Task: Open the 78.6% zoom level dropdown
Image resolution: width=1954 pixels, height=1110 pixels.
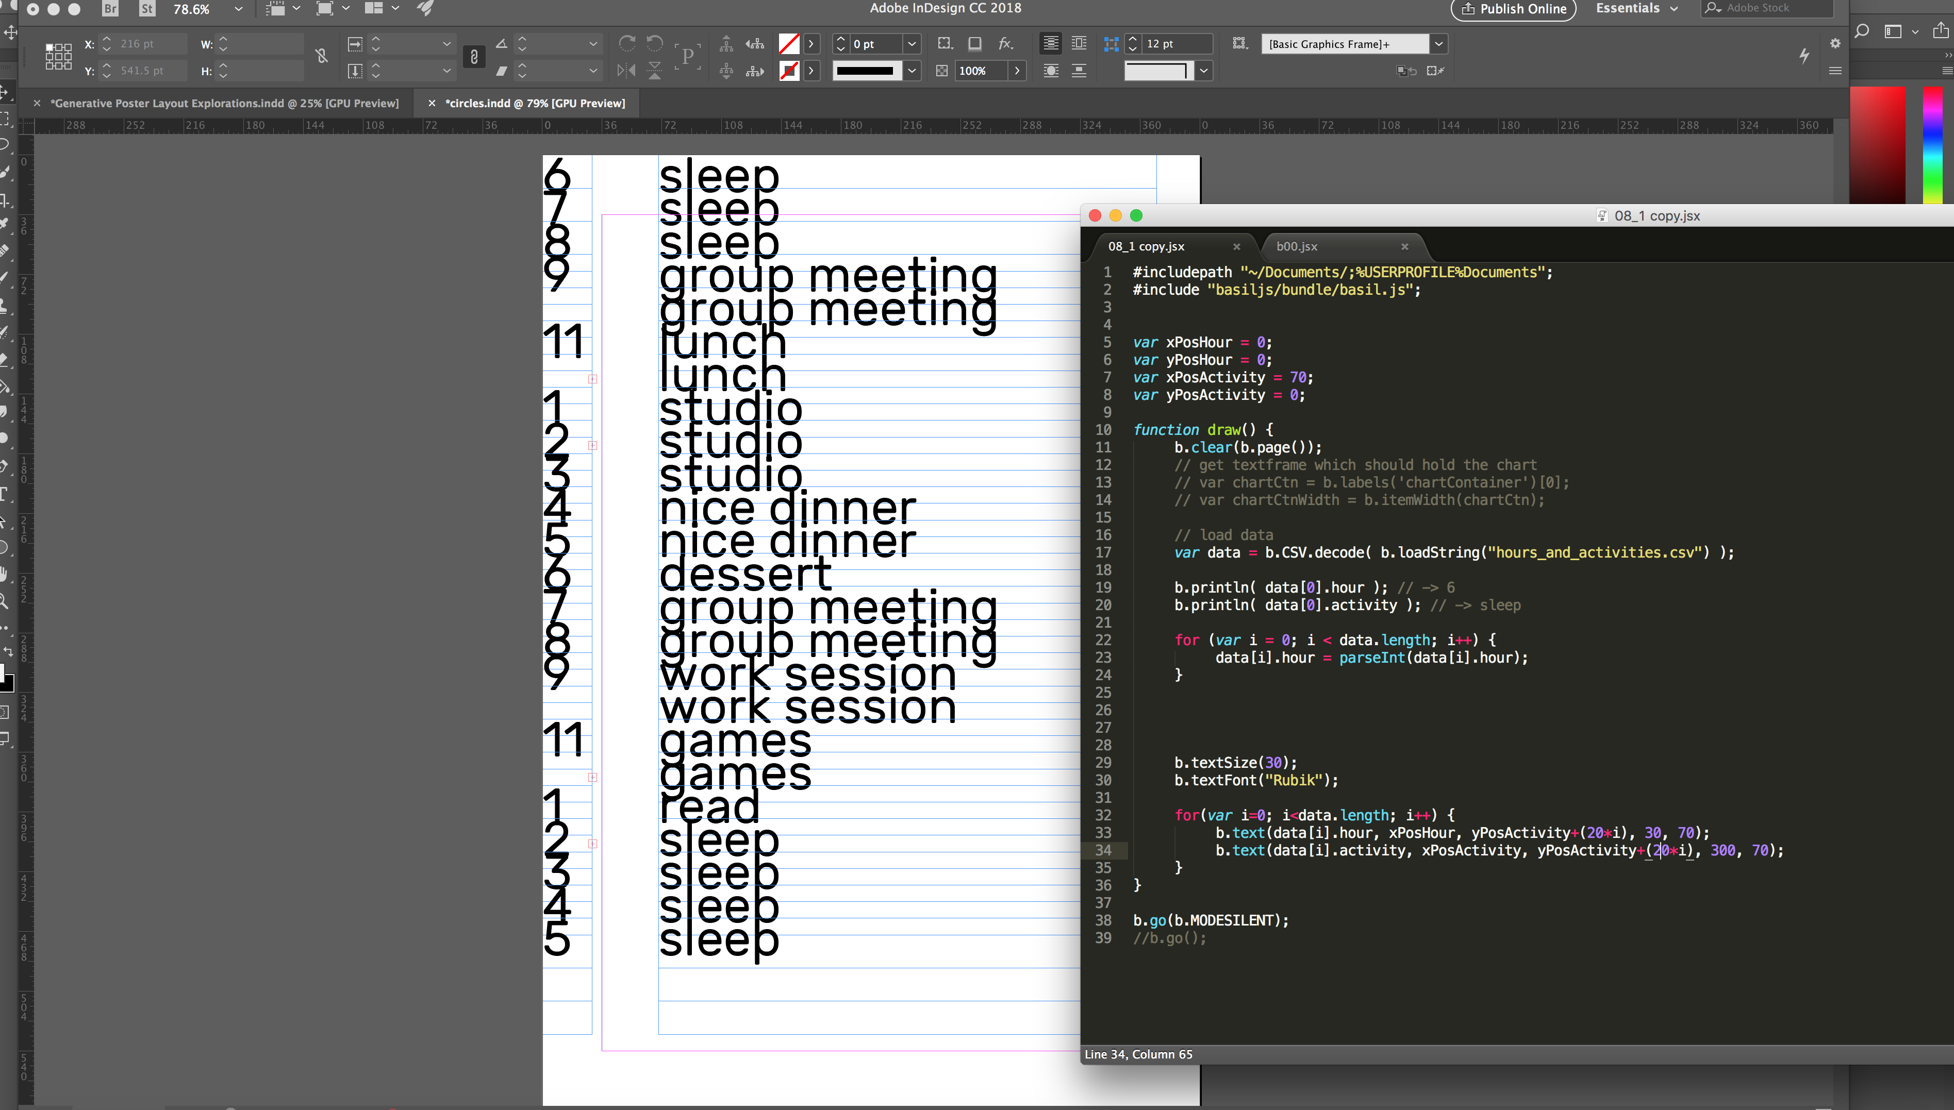Action: (x=238, y=9)
